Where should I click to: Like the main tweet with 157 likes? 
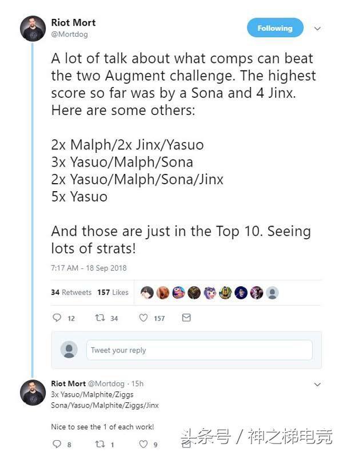[143, 318]
